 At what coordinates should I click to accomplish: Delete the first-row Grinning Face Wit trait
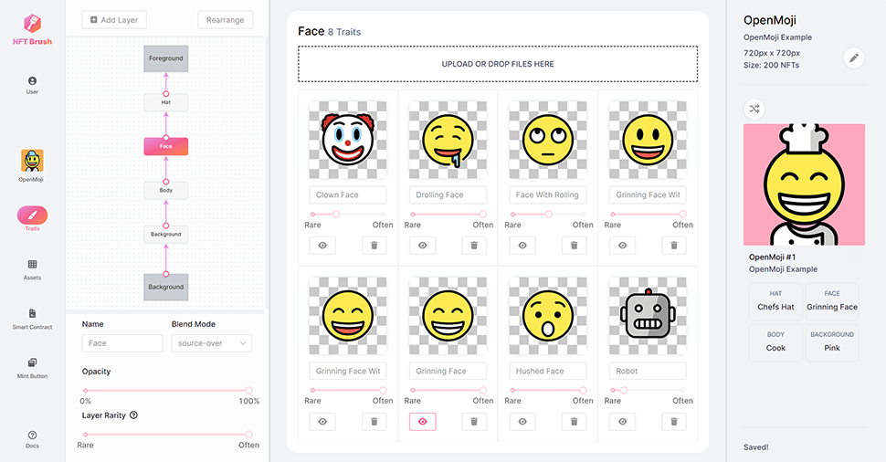[674, 246]
